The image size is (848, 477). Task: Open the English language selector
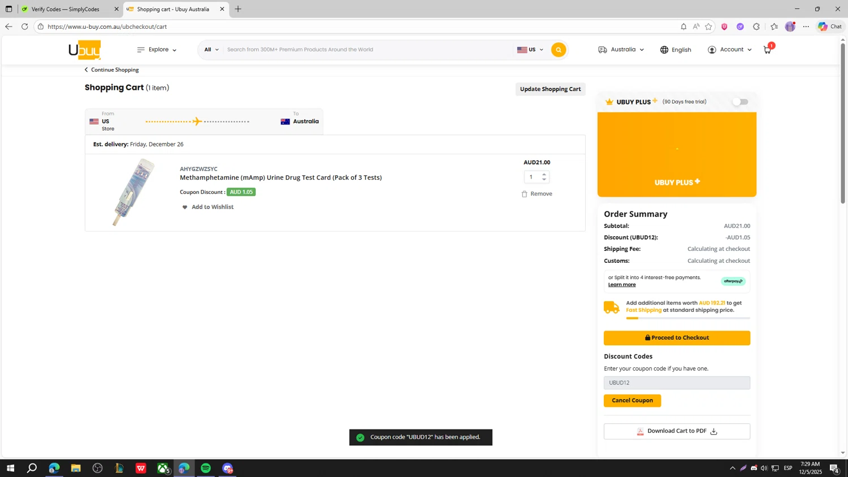pyautogui.click(x=676, y=50)
